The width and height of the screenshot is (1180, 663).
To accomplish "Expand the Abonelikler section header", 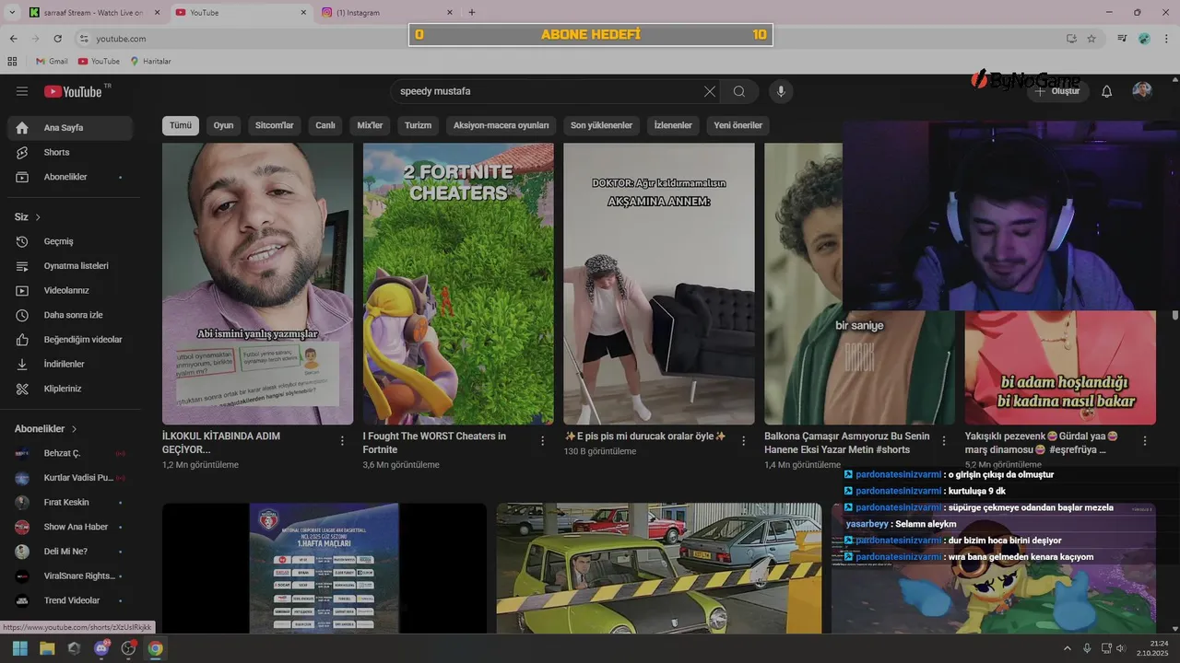I will [x=46, y=429].
